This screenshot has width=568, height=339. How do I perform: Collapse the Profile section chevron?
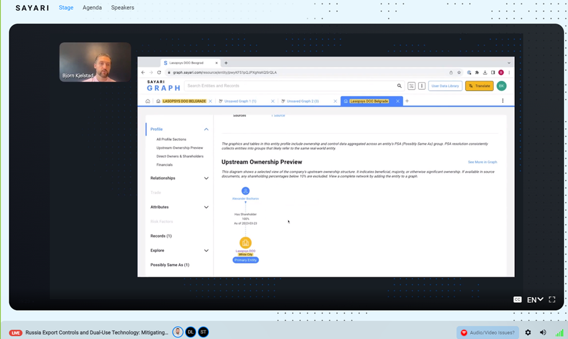tap(206, 129)
